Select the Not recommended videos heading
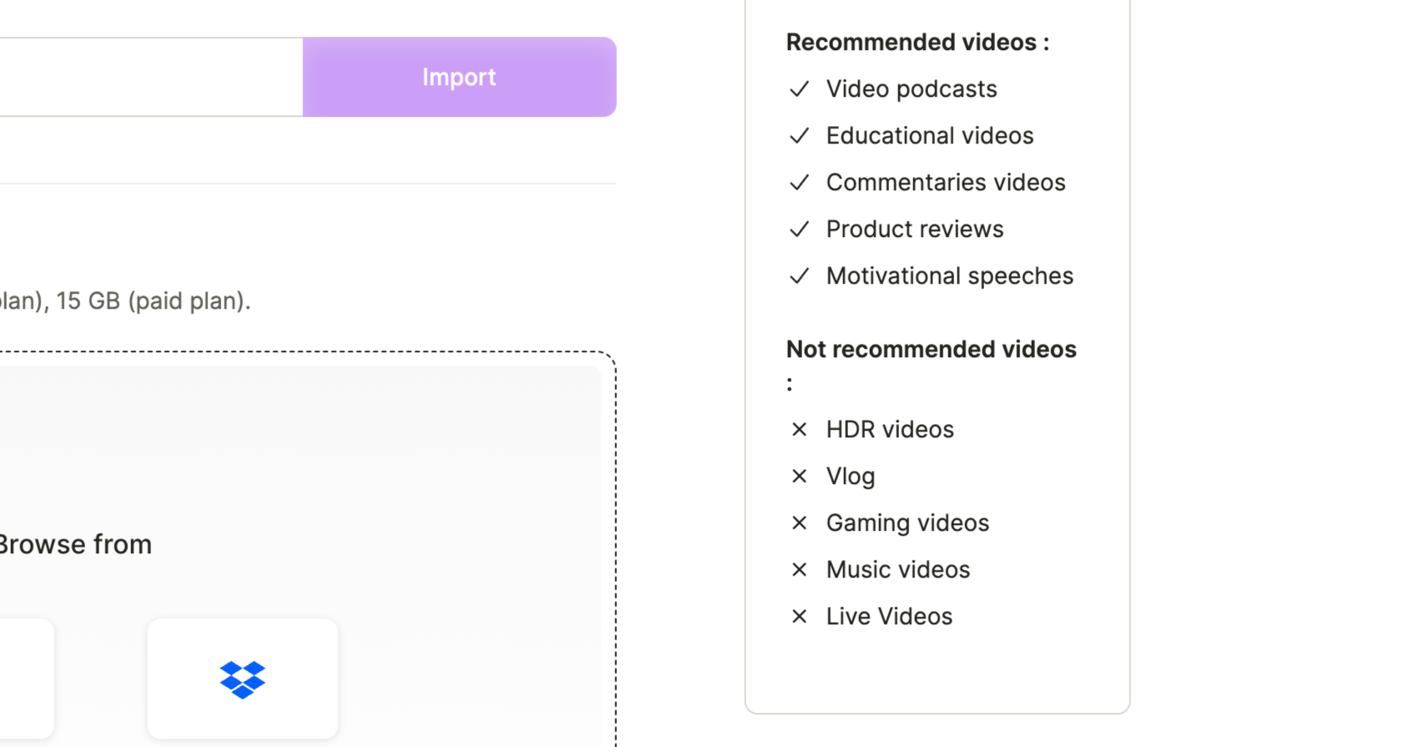Viewport: 1414px width, 747px height. [932, 365]
